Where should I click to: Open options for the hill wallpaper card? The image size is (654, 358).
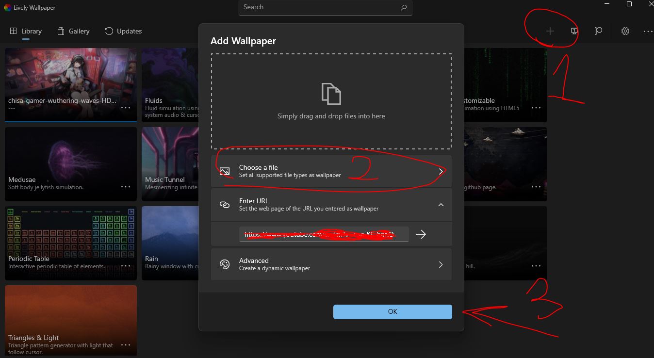(536, 266)
